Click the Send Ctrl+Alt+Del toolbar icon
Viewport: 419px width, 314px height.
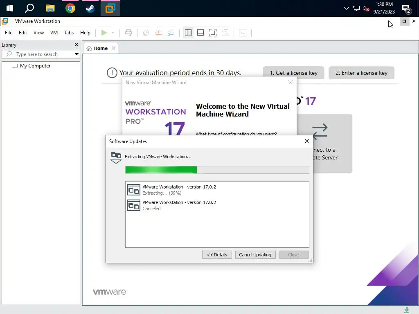[x=128, y=33]
